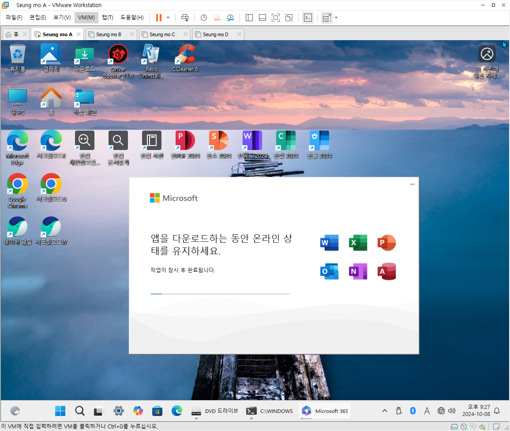Take a snapshot of this VM
The width and height of the screenshot is (510, 431).
coord(204,18)
